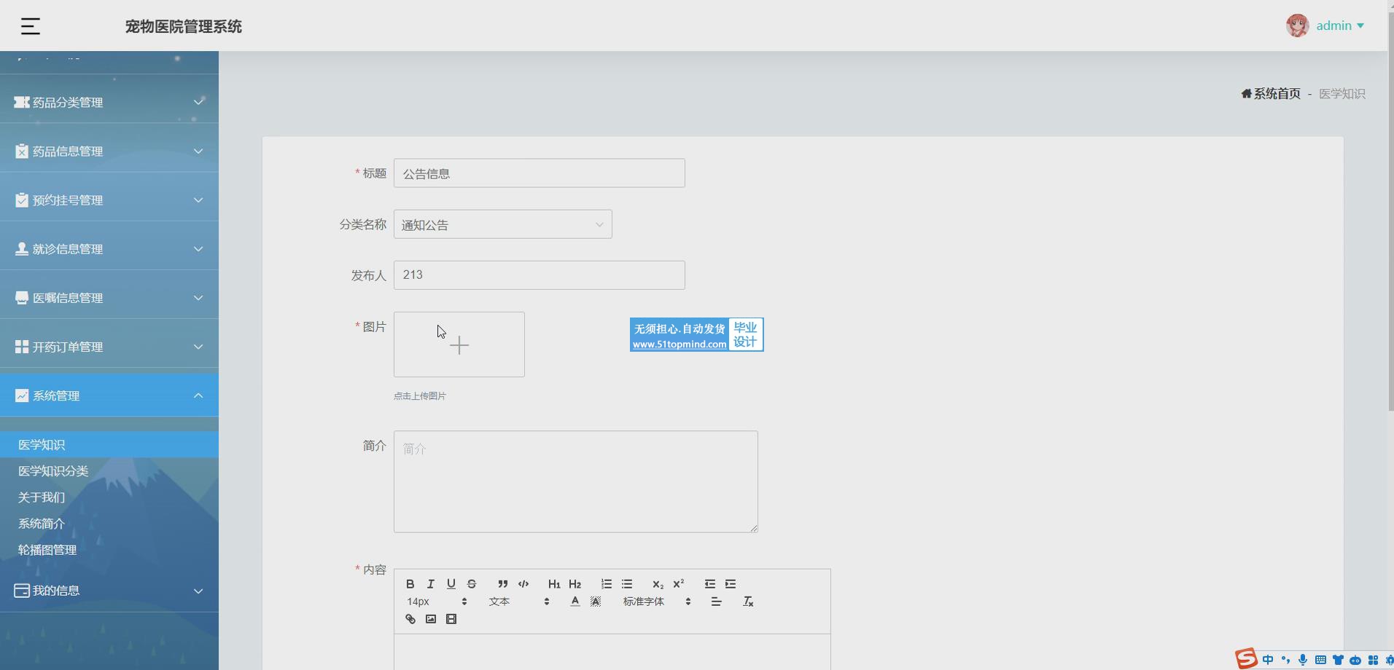
Task: Click the 宠物医院管理系统 title
Action: point(184,26)
